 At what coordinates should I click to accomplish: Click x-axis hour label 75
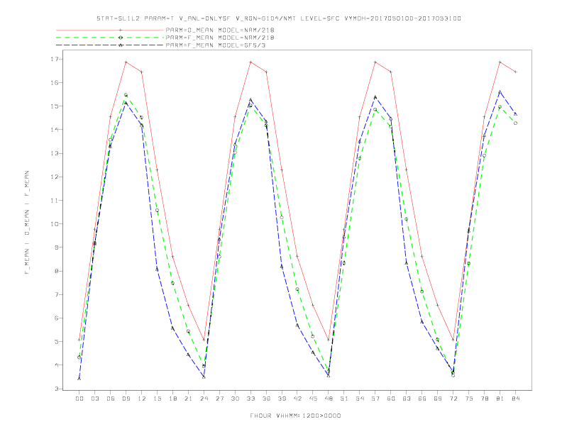click(469, 399)
